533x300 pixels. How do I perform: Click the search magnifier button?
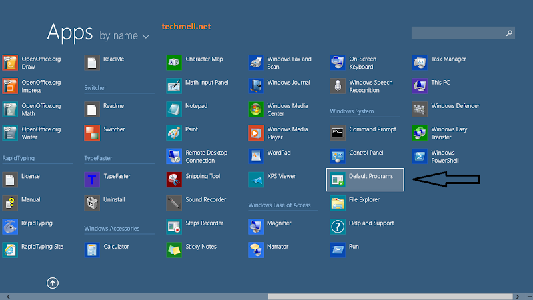pos(509,33)
